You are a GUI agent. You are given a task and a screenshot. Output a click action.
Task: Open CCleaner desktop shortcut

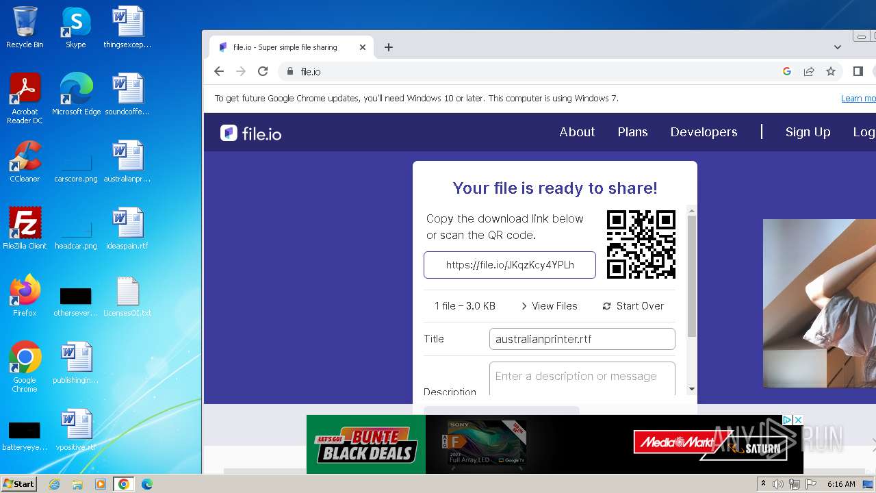25,162
